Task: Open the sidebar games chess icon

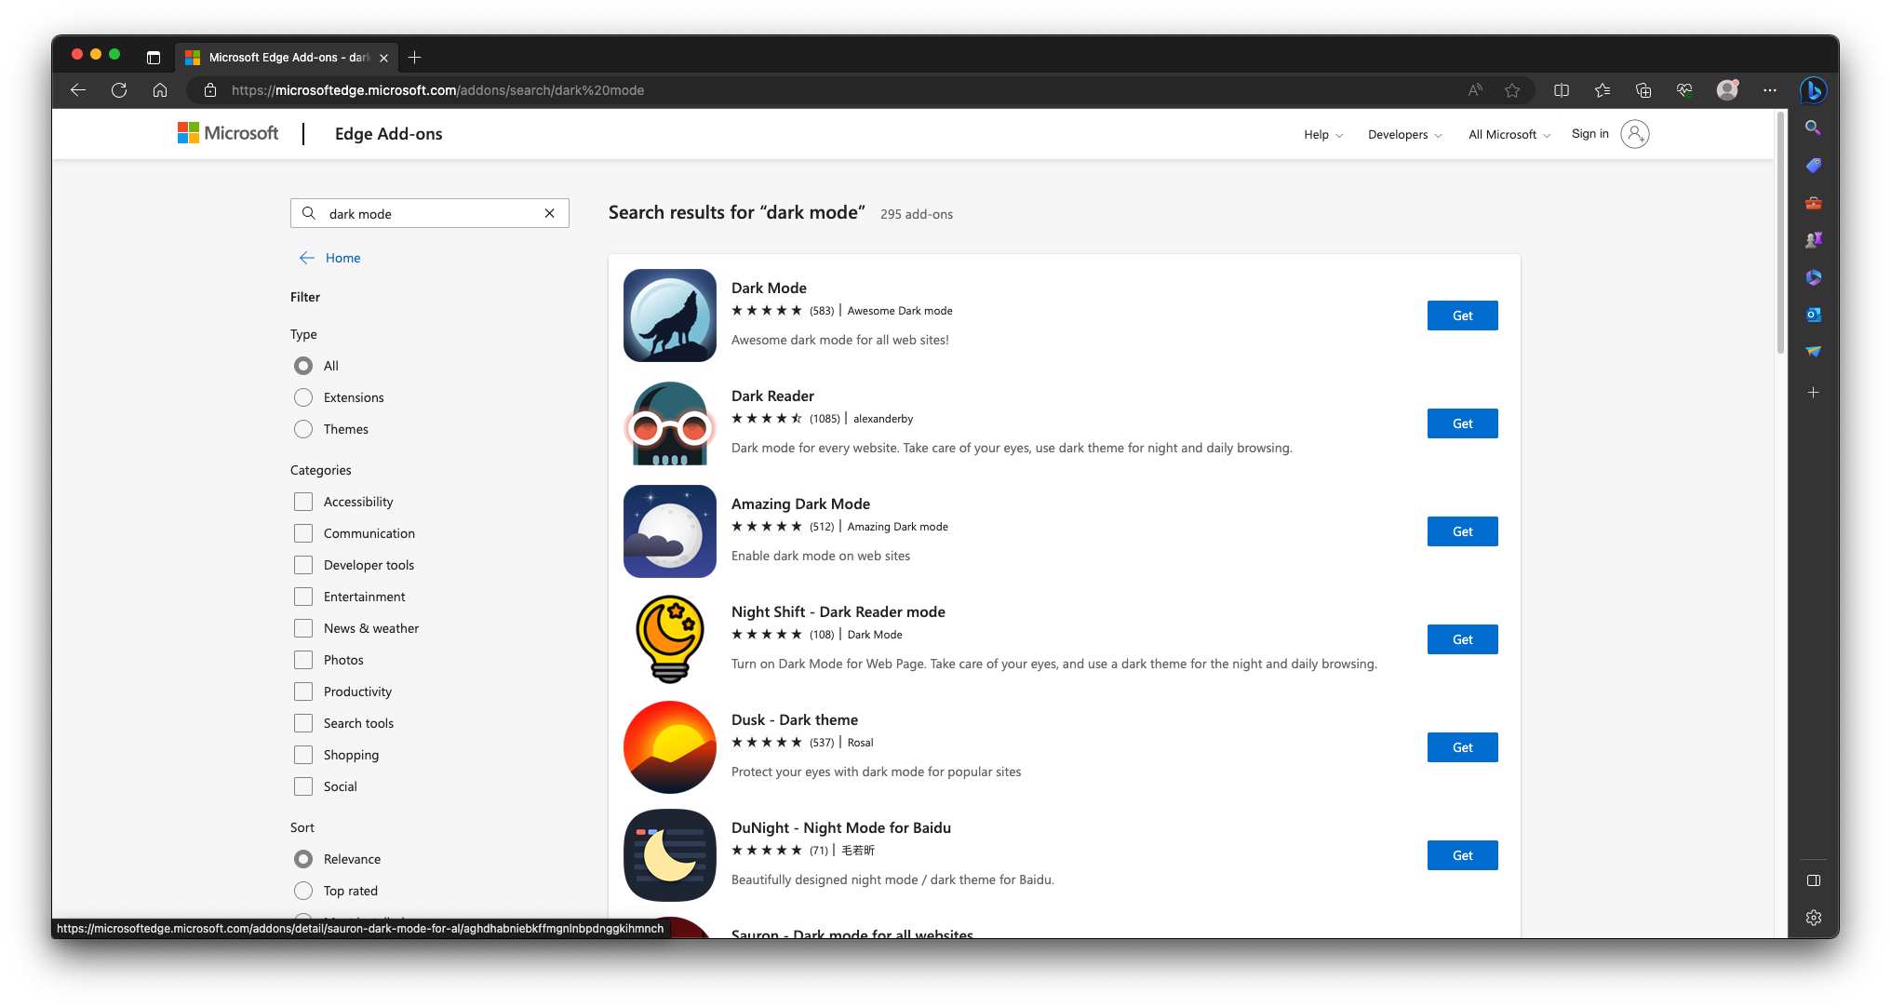Action: click(1813, 240)
